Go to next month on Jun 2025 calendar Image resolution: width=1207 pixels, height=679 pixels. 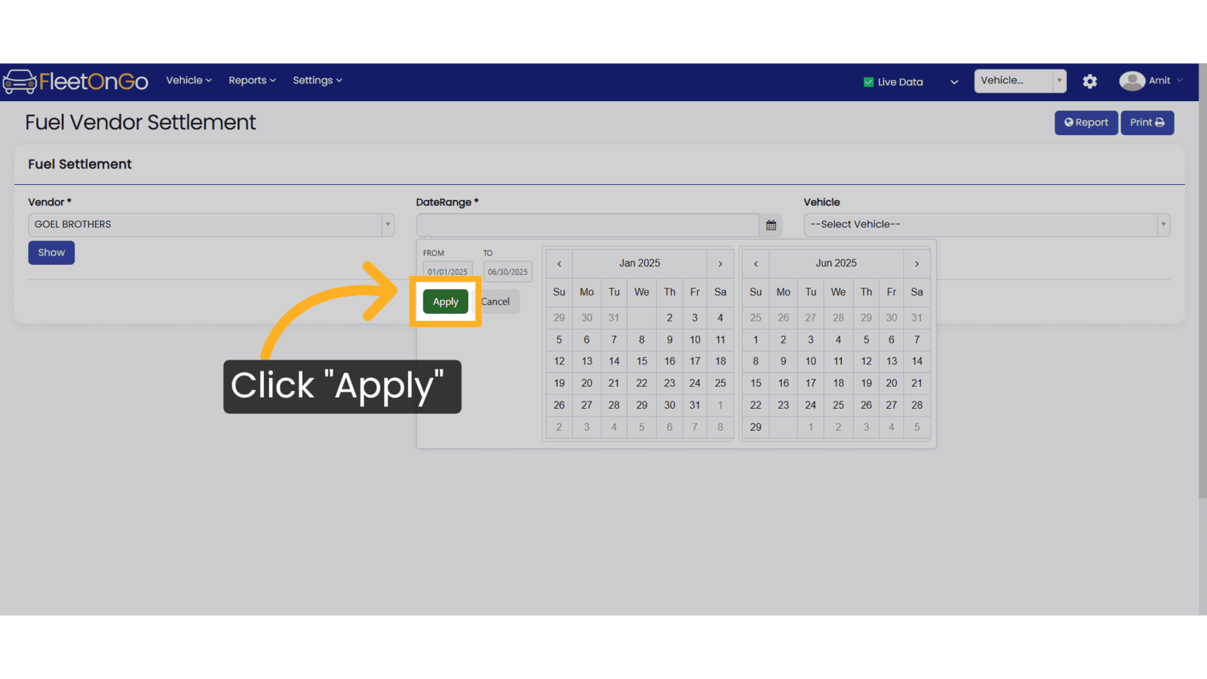point(917,263)
